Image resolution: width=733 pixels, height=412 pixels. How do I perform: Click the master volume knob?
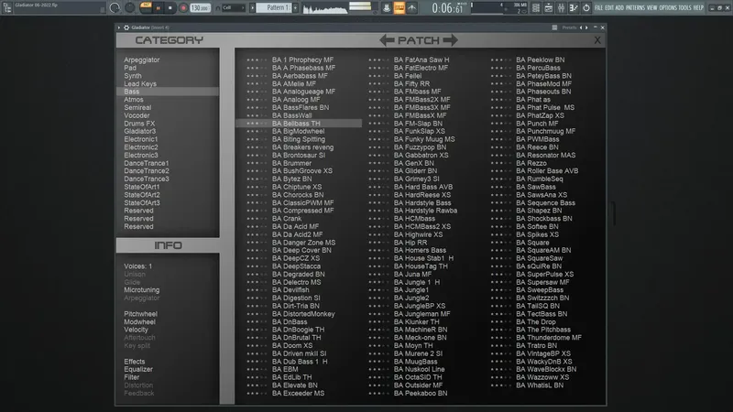[115, 8]
